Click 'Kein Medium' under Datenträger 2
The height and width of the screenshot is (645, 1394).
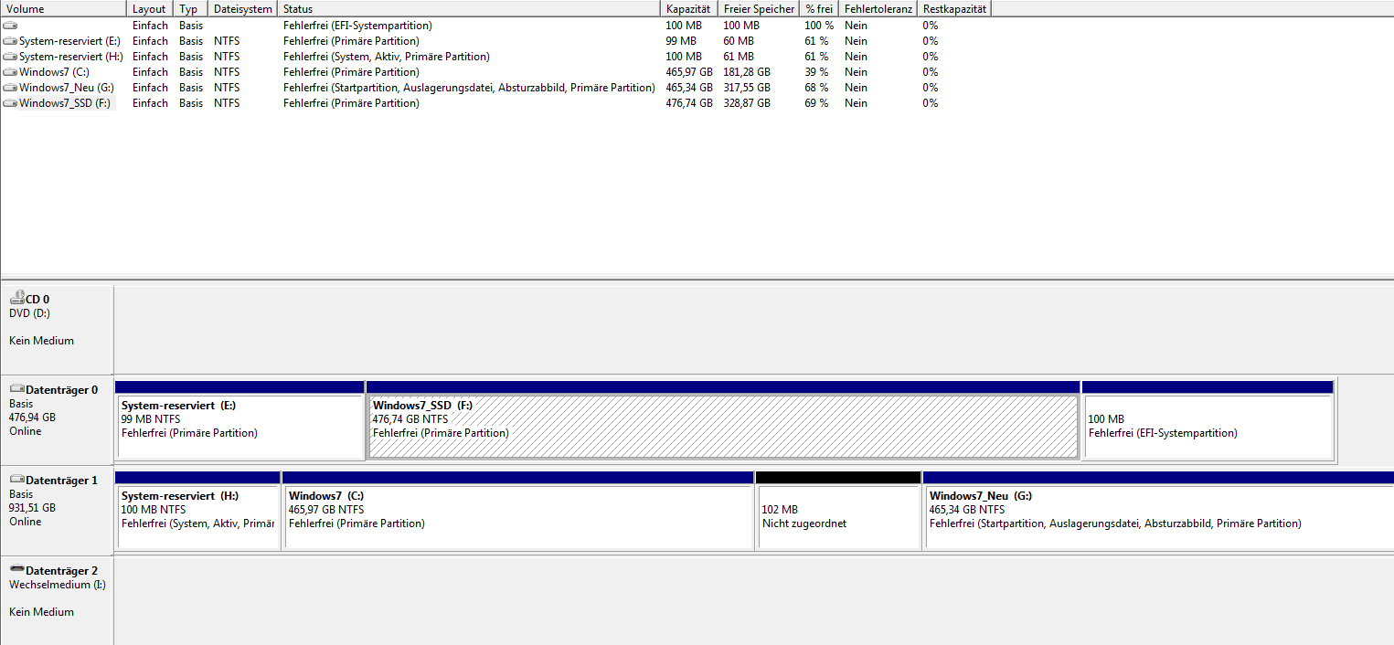coord(41,612)
